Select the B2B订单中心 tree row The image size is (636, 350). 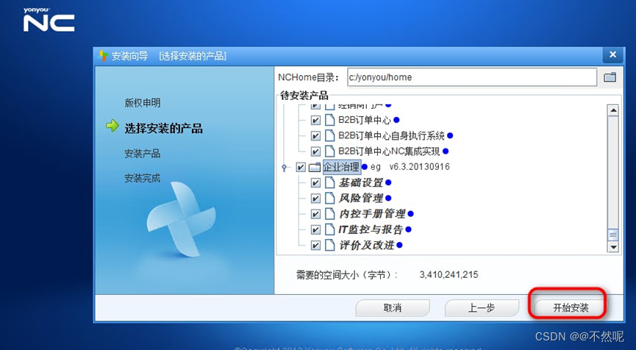tap(364, 120)
